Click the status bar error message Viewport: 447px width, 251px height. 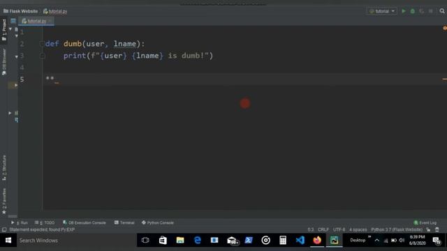[x=42, y=229]
